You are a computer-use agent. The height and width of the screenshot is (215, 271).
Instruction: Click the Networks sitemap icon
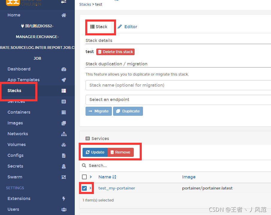[64, 134]
